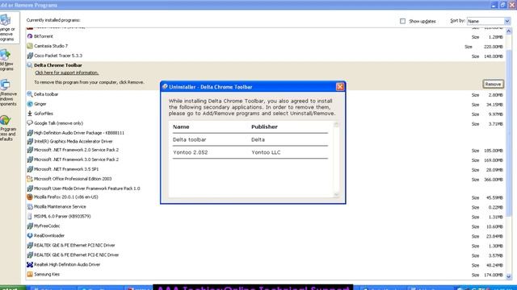Click the BitTorrent program icon
The width and height of the screenshot is (517, 290).
coord(30,36)
